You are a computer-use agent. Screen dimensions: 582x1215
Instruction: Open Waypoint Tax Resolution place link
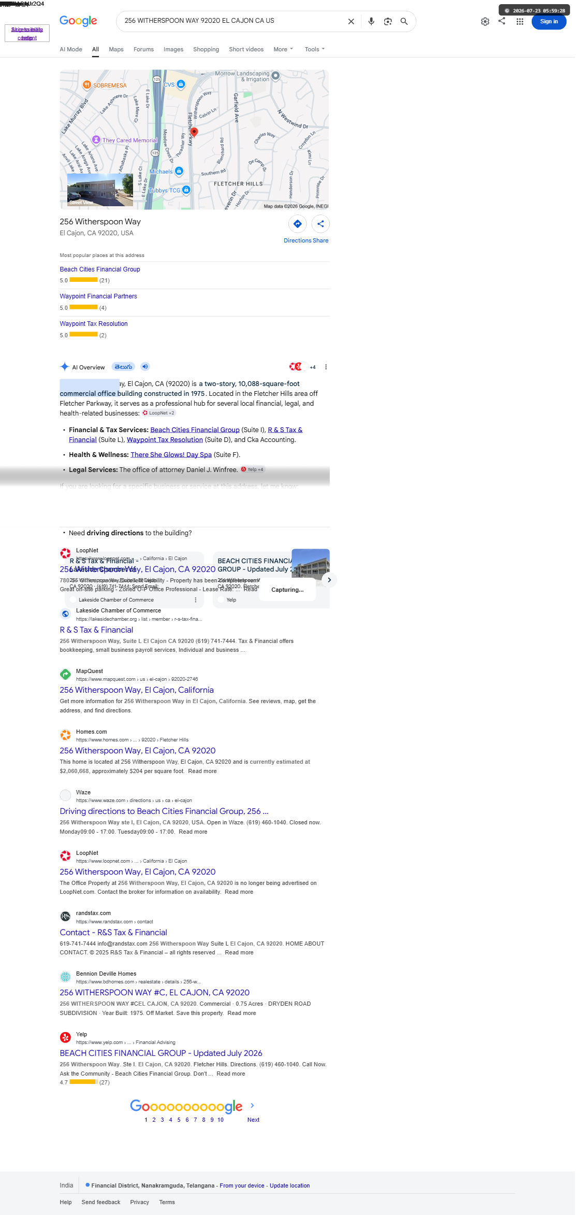tap(94, 324)
